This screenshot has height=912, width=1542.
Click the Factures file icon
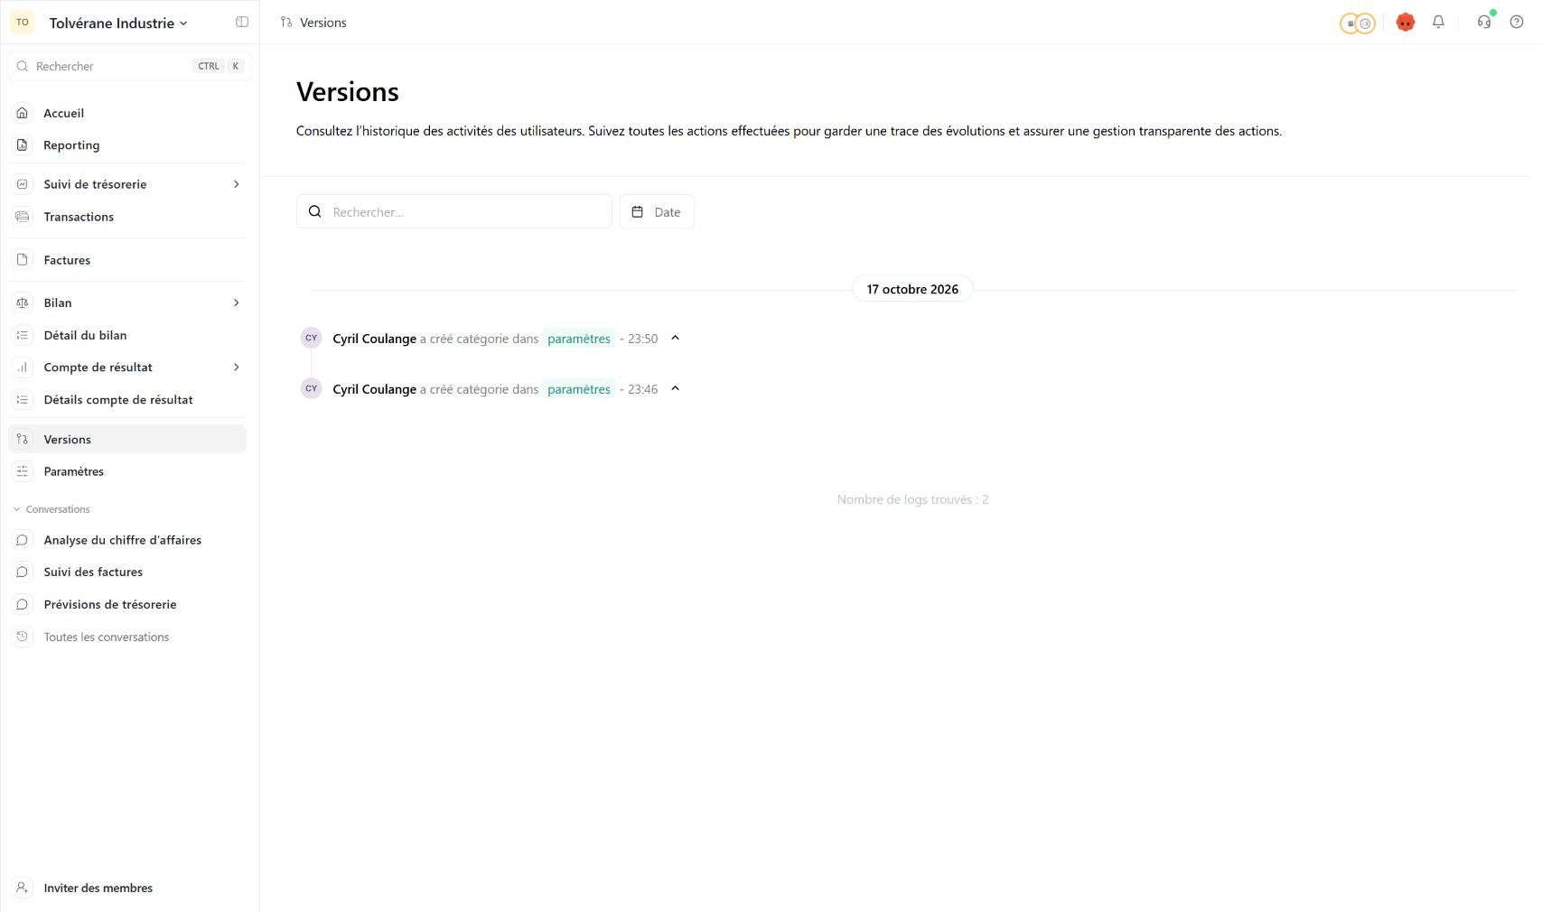pos(23,260)
